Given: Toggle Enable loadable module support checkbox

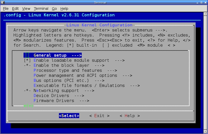Looking at the screenshot, I should click(27, 60).
